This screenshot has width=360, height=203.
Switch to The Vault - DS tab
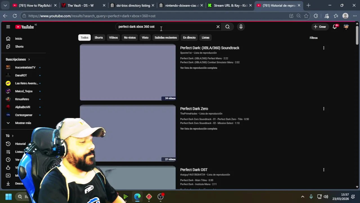84,5
